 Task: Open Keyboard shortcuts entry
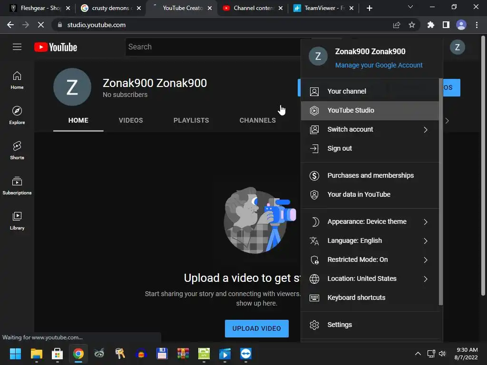[370, 298]
